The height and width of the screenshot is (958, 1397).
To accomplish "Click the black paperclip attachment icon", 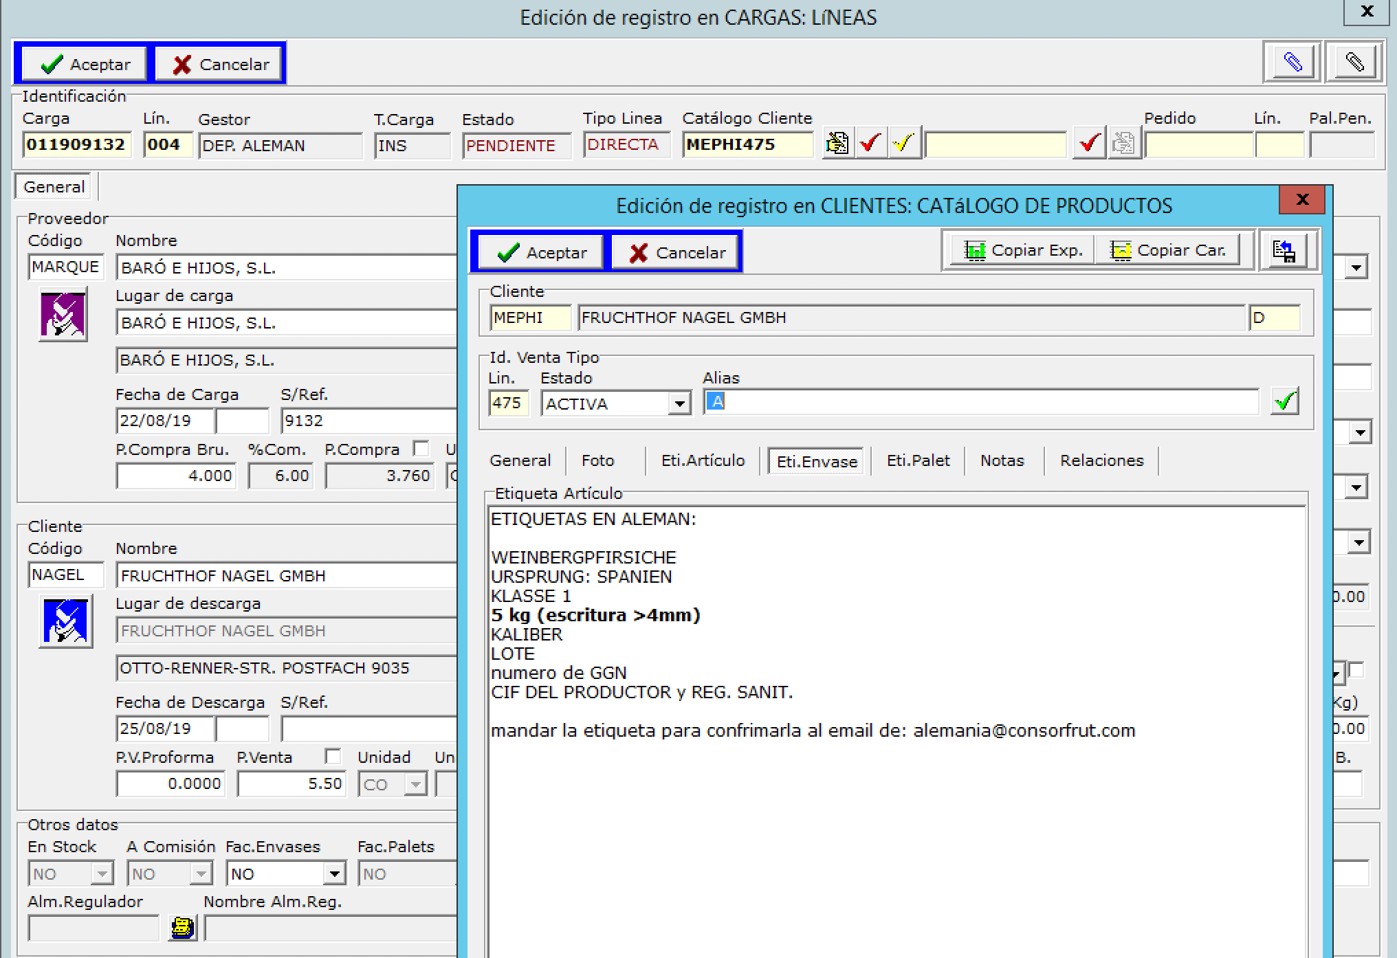I will tap(1354, 63).
